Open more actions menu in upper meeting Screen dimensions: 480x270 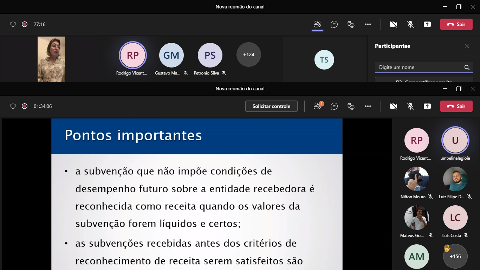click(x=368, y=24)
